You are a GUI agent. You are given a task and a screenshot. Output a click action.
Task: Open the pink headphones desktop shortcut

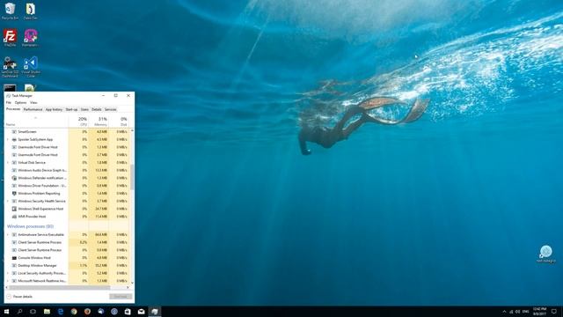(x=31, y=38)
